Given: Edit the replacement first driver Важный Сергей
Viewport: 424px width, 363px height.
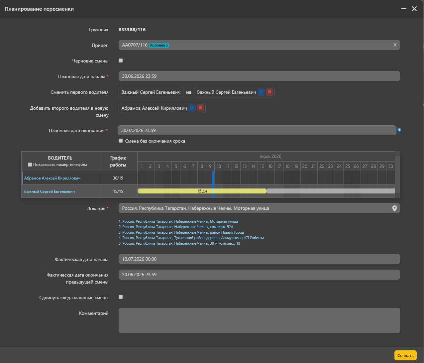Looking at the screenshot, I should (261, 92).
